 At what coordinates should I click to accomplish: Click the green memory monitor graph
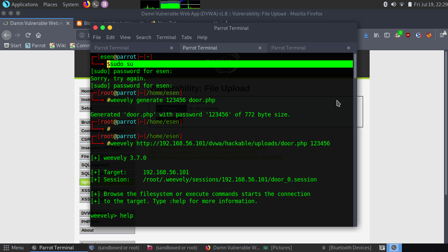click(170, 4)
